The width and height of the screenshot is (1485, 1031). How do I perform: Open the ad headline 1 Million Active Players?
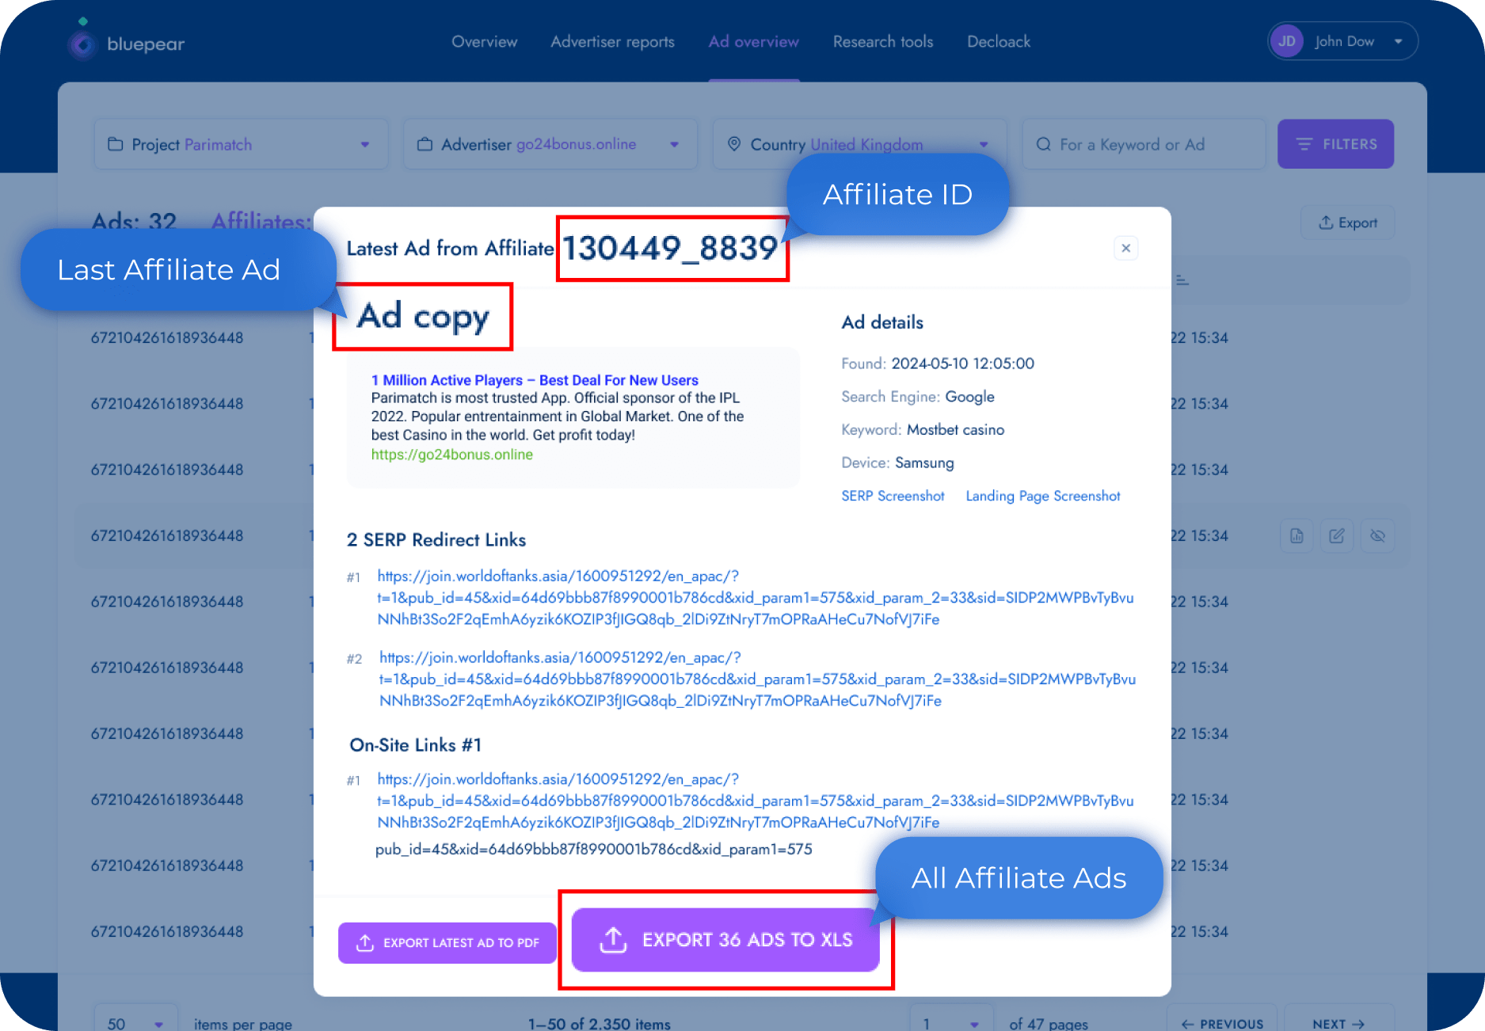pyautogui.click(x=535, y=380)
